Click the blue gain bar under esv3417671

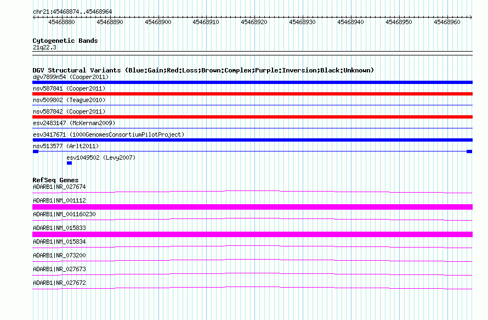(252, 140)
